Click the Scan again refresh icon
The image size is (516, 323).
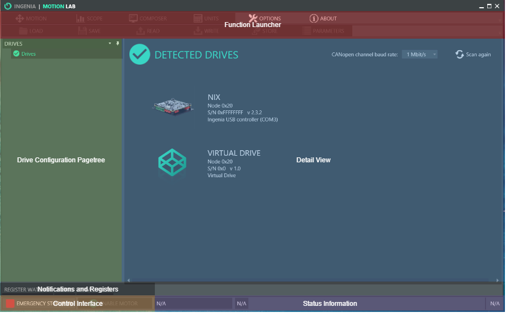click(460, 54)
